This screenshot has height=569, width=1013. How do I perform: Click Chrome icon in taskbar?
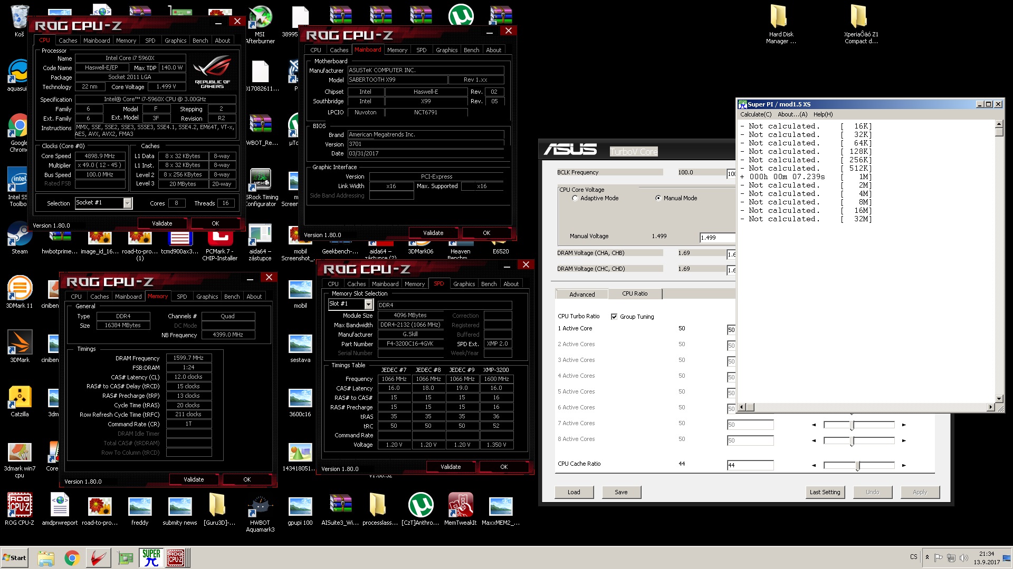72,558
